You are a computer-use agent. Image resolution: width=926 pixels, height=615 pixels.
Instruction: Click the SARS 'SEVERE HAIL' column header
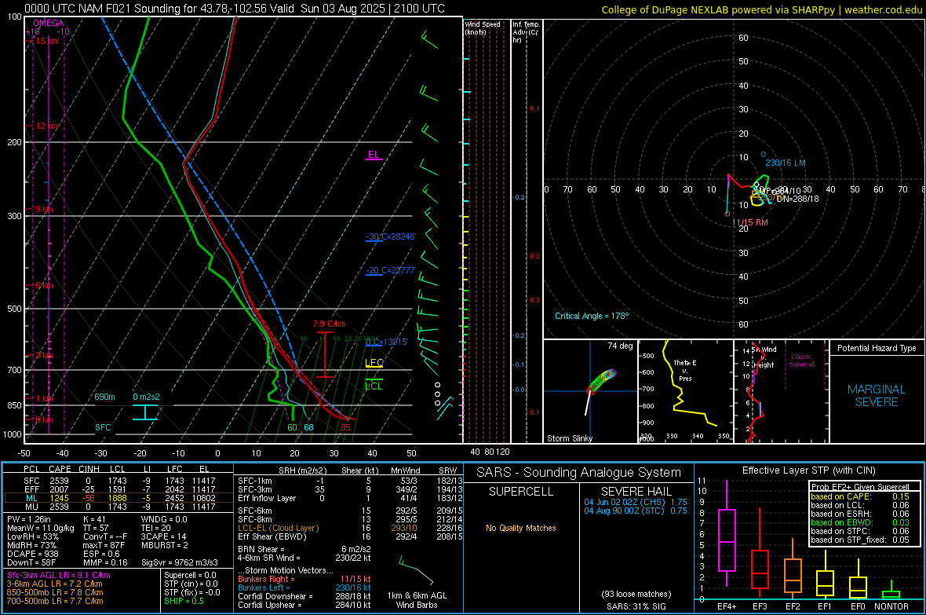[x=636, y=492]
